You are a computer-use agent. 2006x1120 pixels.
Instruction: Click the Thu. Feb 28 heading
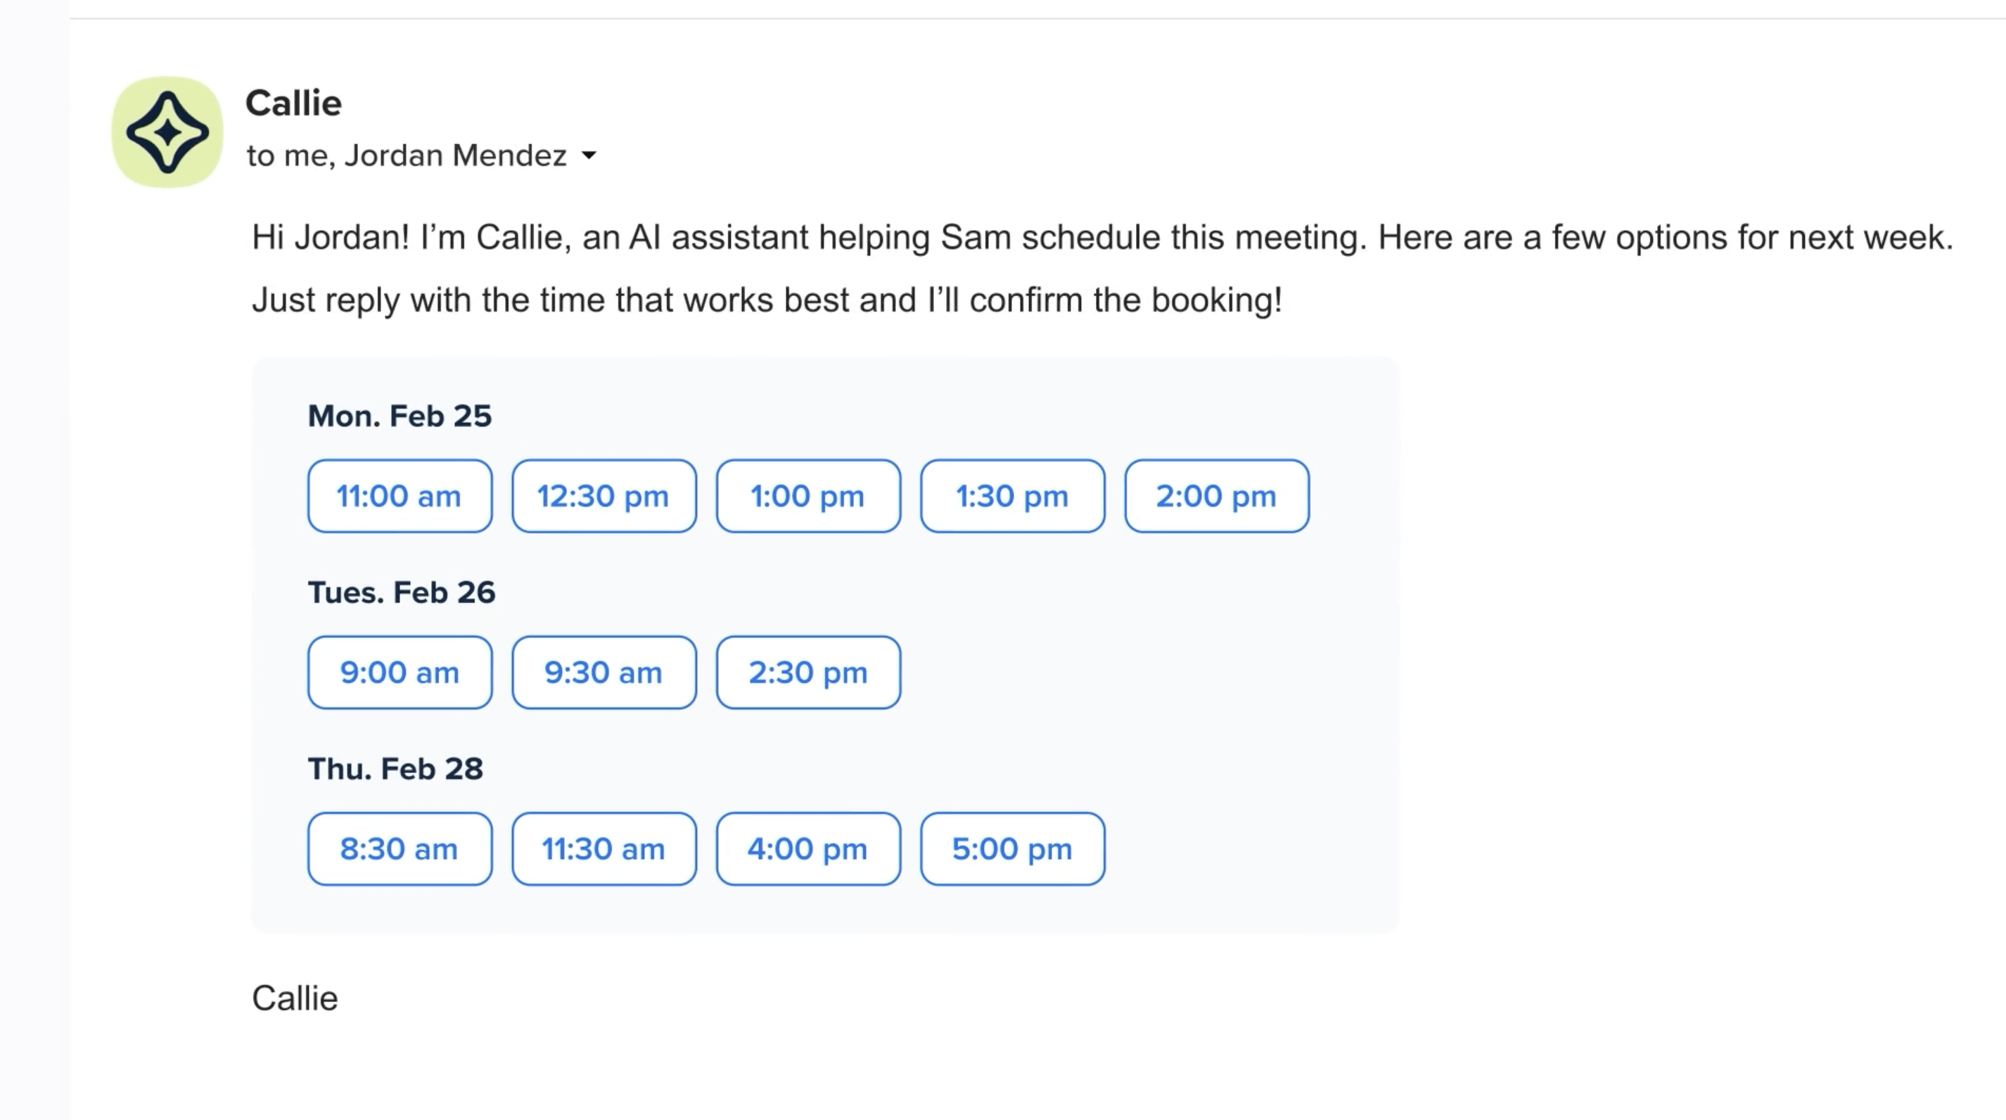coord(395,769)
